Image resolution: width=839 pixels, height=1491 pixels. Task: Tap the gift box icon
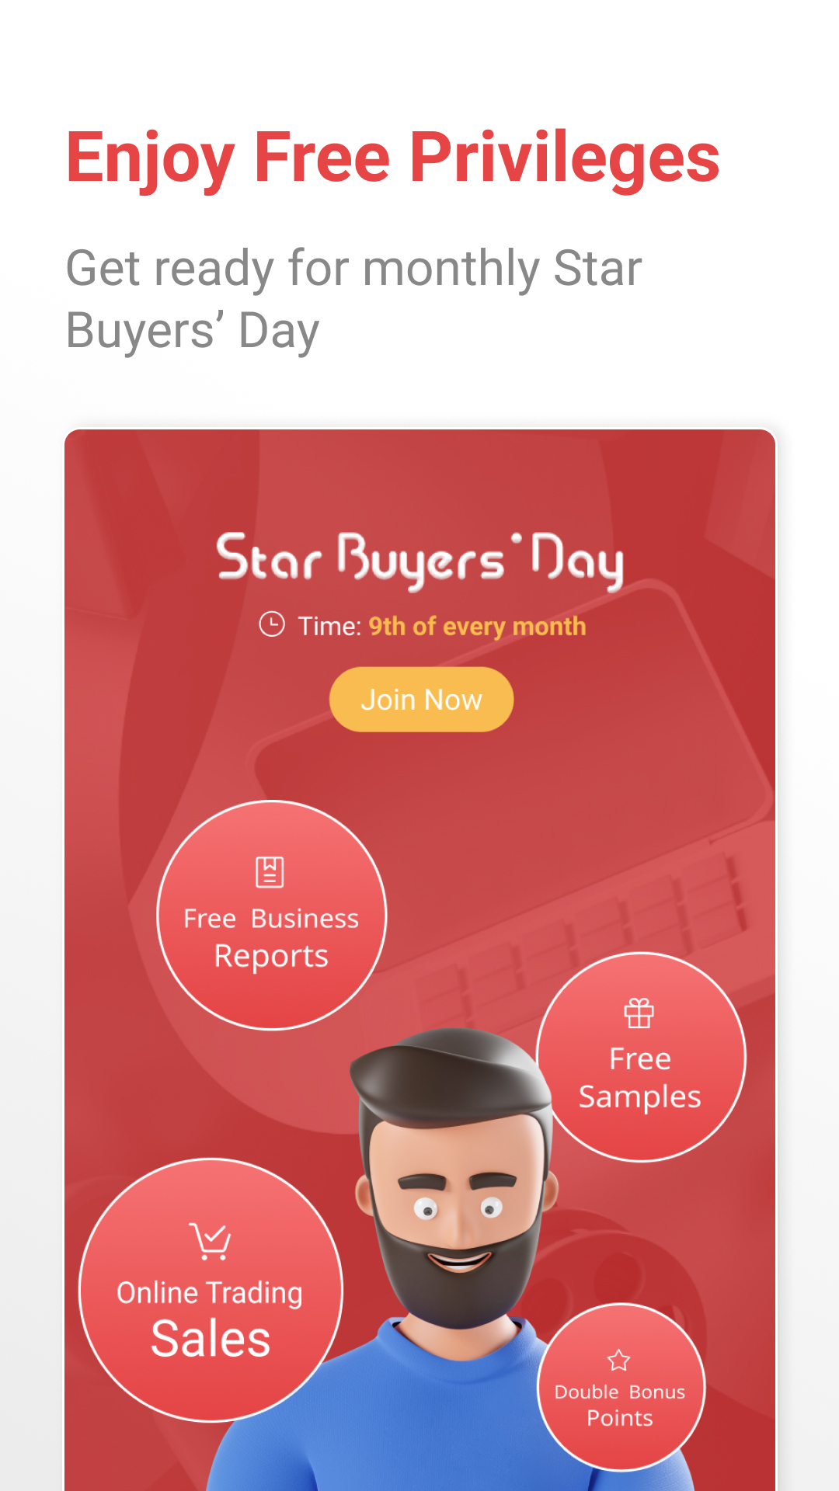click(x=639, y=1013)
